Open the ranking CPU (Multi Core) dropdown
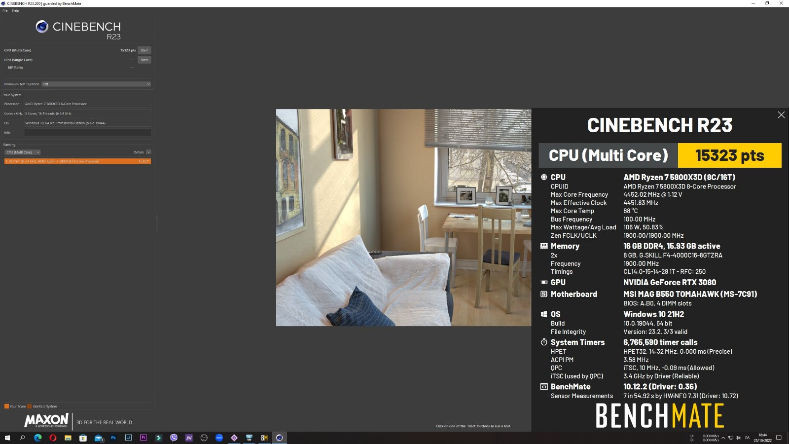This screenshot has width=789, height=444. tap(23, 152)
